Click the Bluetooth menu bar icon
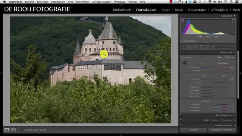This screenshot has width=242, height=136. point(205,2)
